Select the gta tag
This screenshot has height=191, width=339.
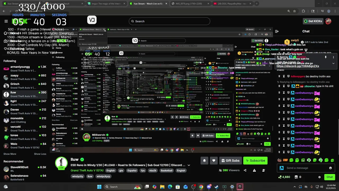[x=121, y=171]
